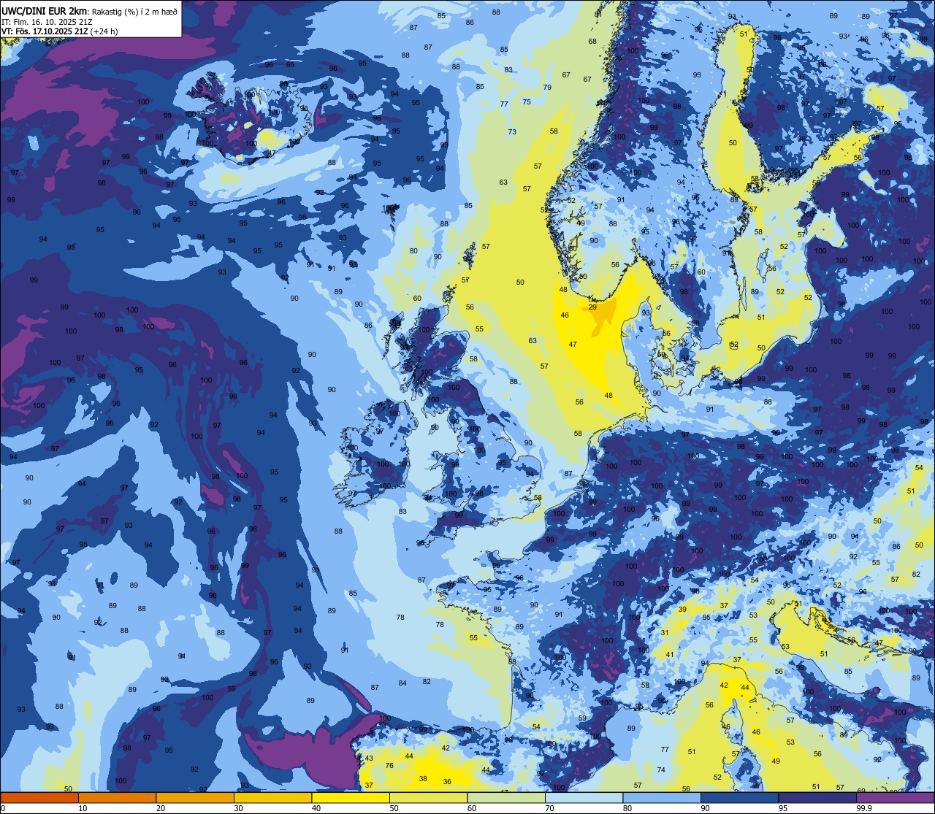This screenshot has width=935, height=814.
Task: Click the legend swatch between 10 and 20
Action: click(117, 797)
